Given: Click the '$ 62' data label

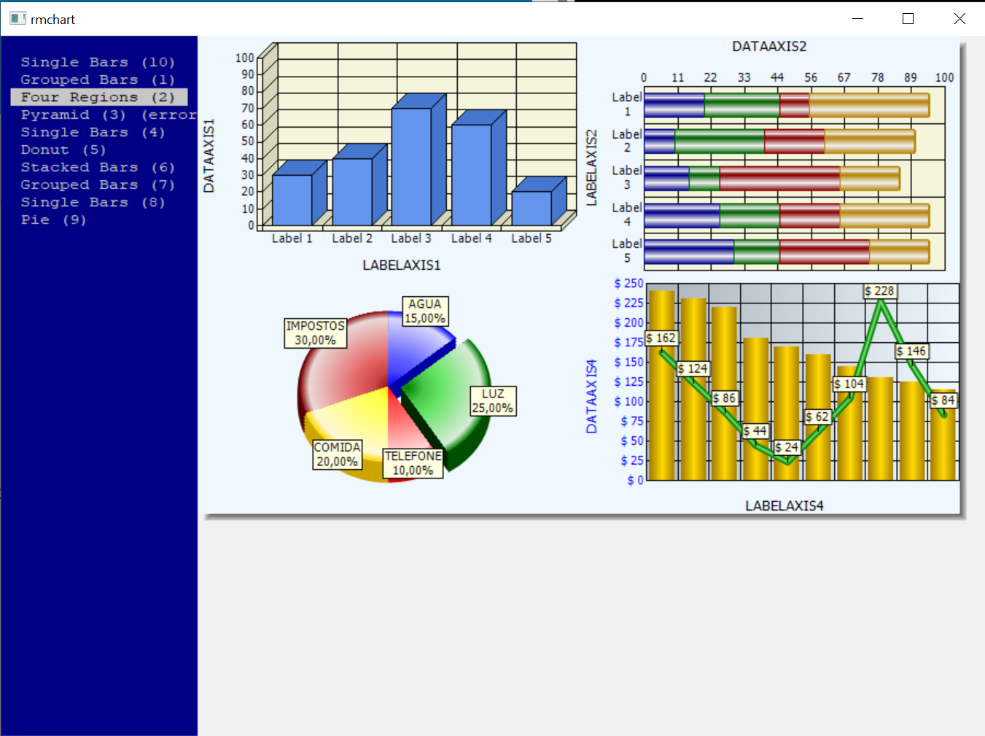Looking at the screenshot, I should [x=818, y=417].
